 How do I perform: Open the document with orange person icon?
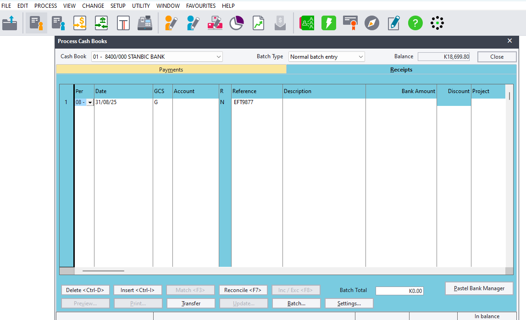tap(36, 23)
